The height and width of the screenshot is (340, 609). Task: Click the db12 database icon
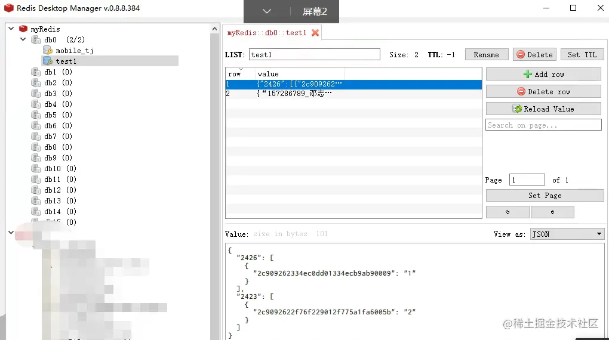click(36, 190)
